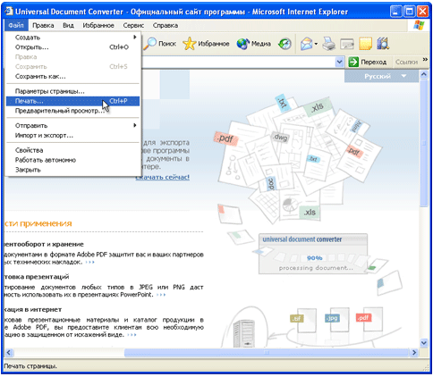The width and height of the screenshot is (433, 377).
Task: Click the скачать сейчас! link
Action: click(x=163, y=177)
